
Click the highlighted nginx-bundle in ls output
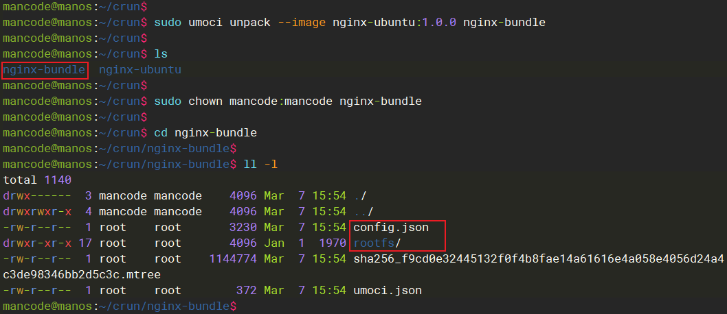[x=45, y=69]
